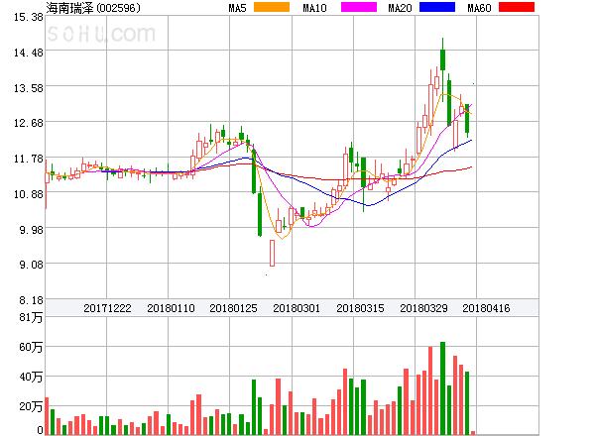Click the orange MA5 legend swatch
The height and width of the screenshot is (436, 595).
pyautogui.click(x=272, y=7)
